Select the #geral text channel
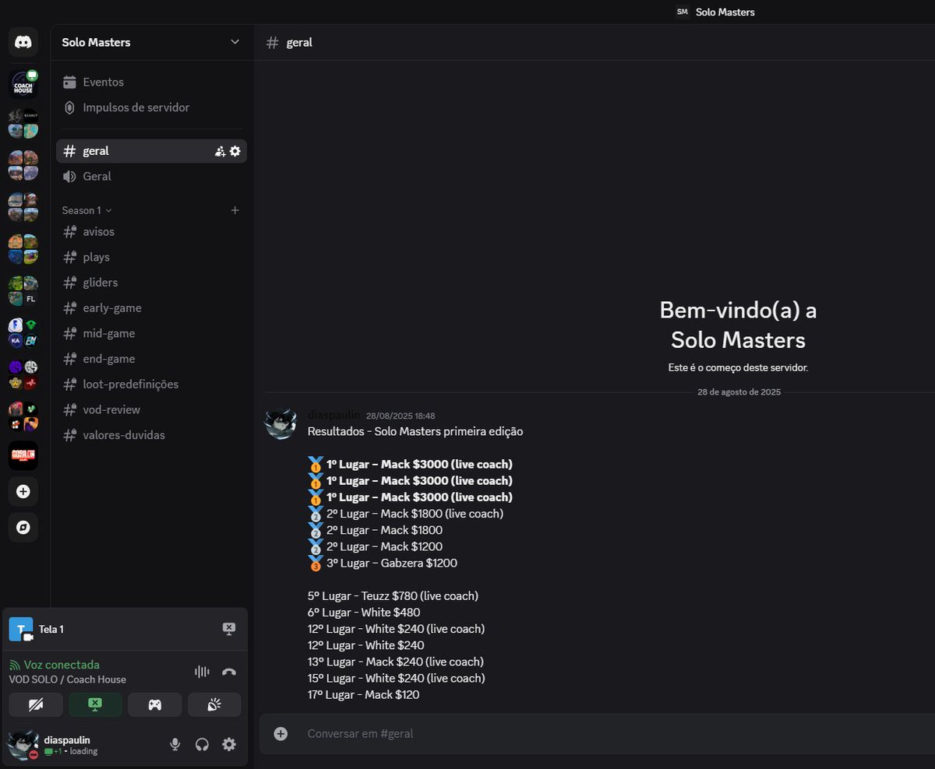Viewport: 935px width, 769px height. (151, 151)
